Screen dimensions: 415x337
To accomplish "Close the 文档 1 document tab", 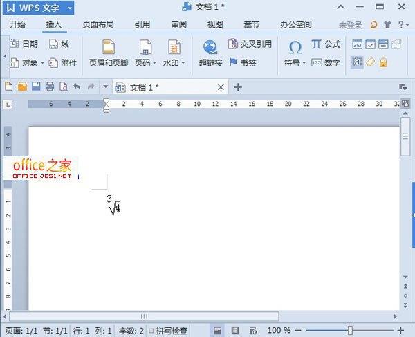I will pyautogui.click(x=221, y=87).
